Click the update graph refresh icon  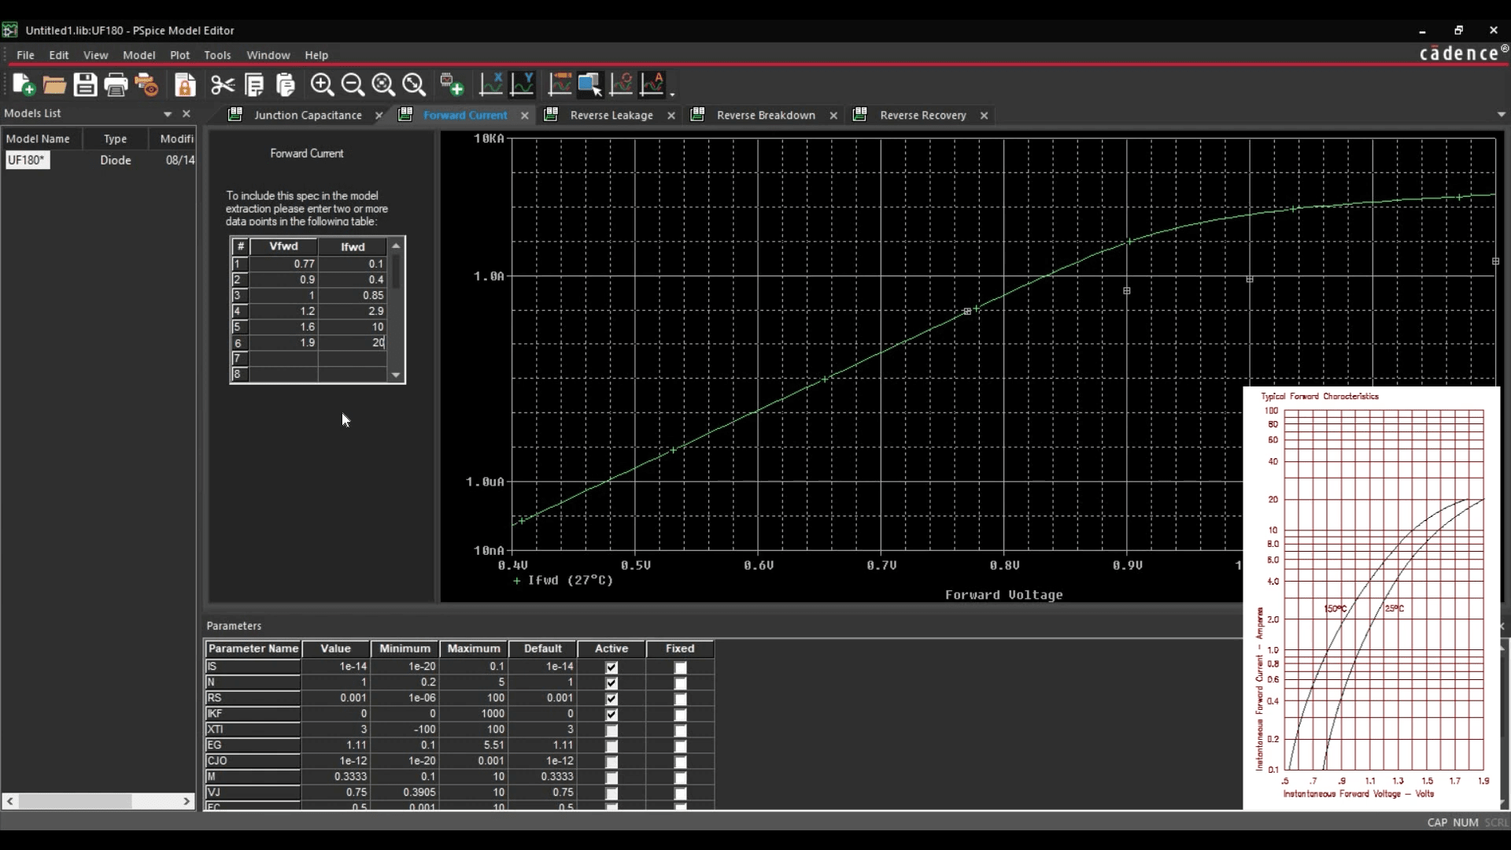[621, 84]
